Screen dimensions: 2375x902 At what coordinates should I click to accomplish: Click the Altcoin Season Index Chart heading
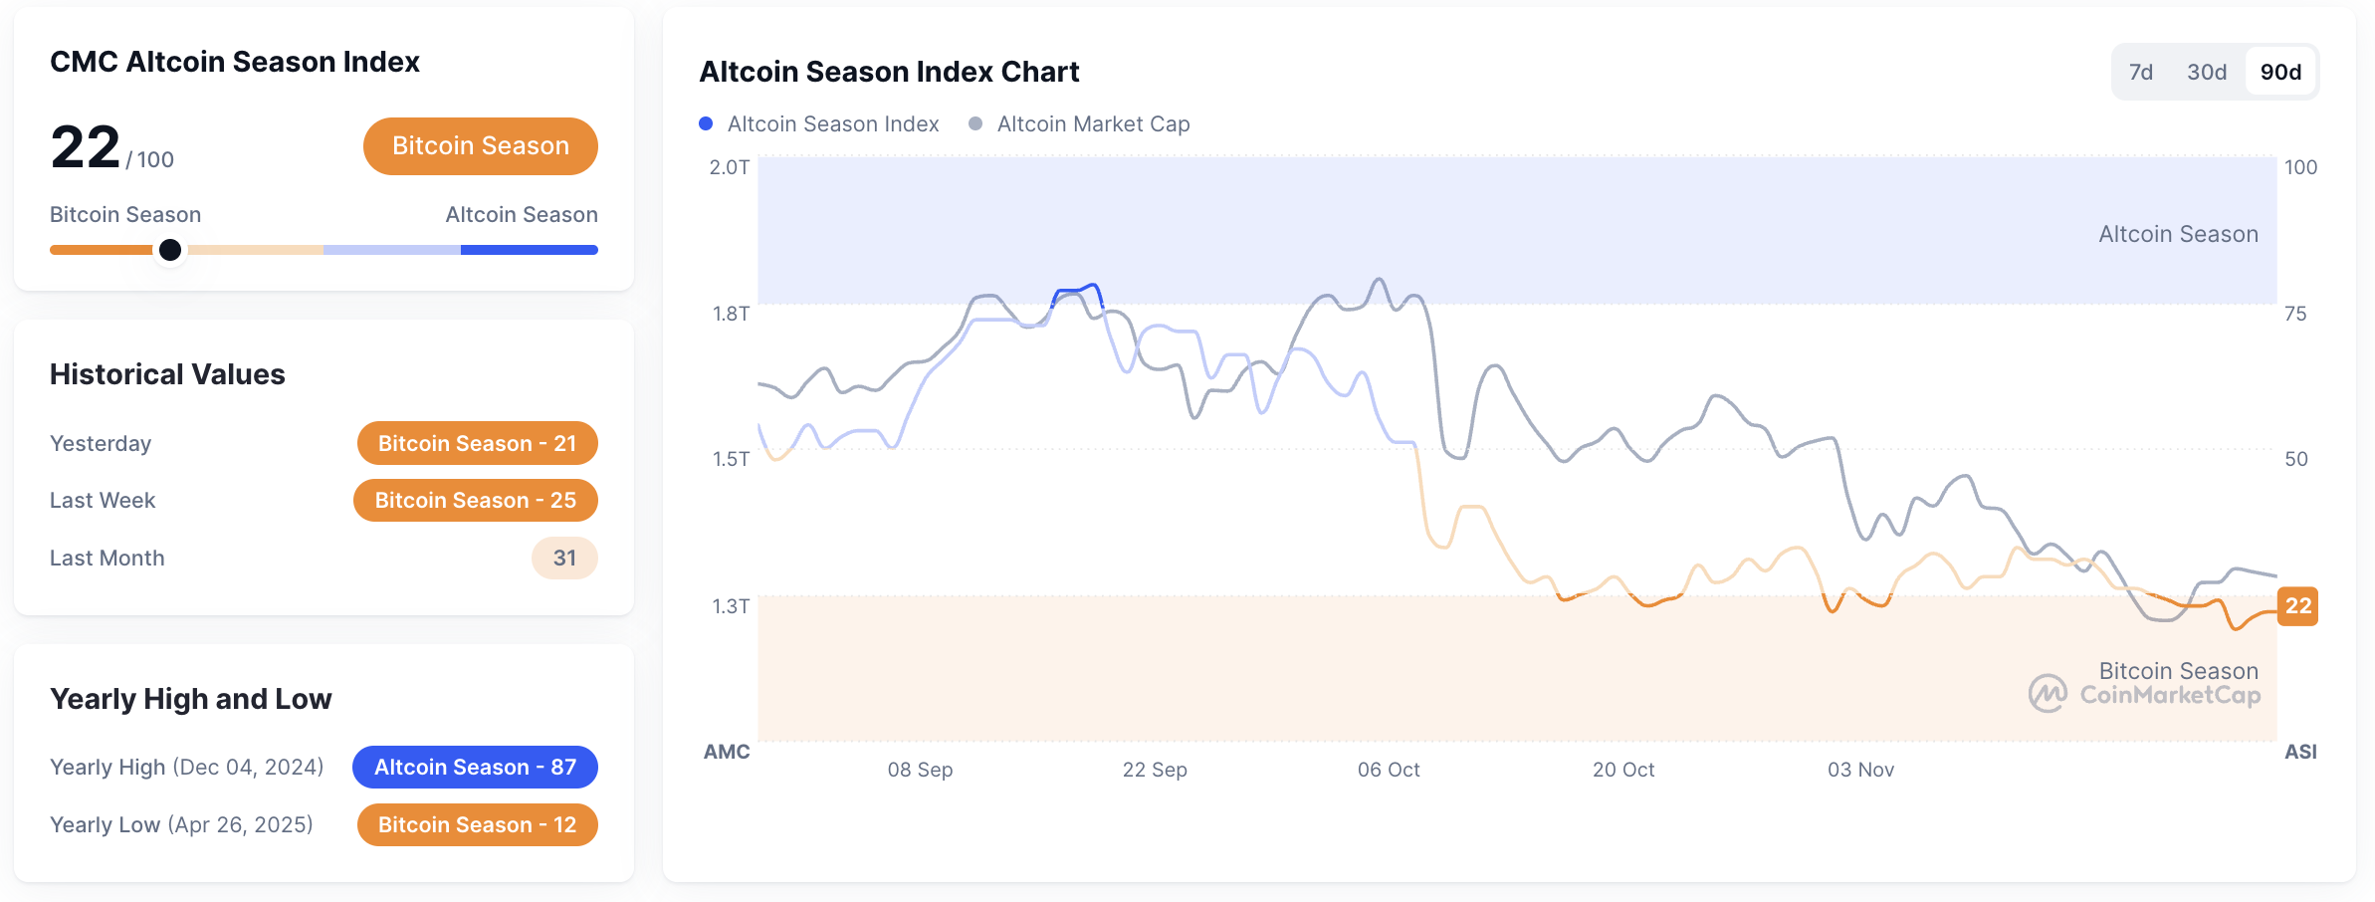[x=889, y=72]
